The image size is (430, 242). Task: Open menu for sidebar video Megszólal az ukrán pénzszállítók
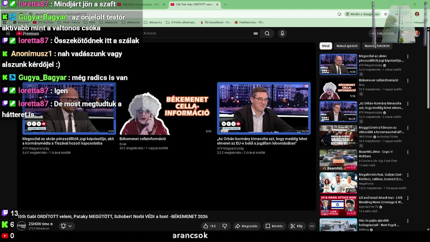click(408, 57)
